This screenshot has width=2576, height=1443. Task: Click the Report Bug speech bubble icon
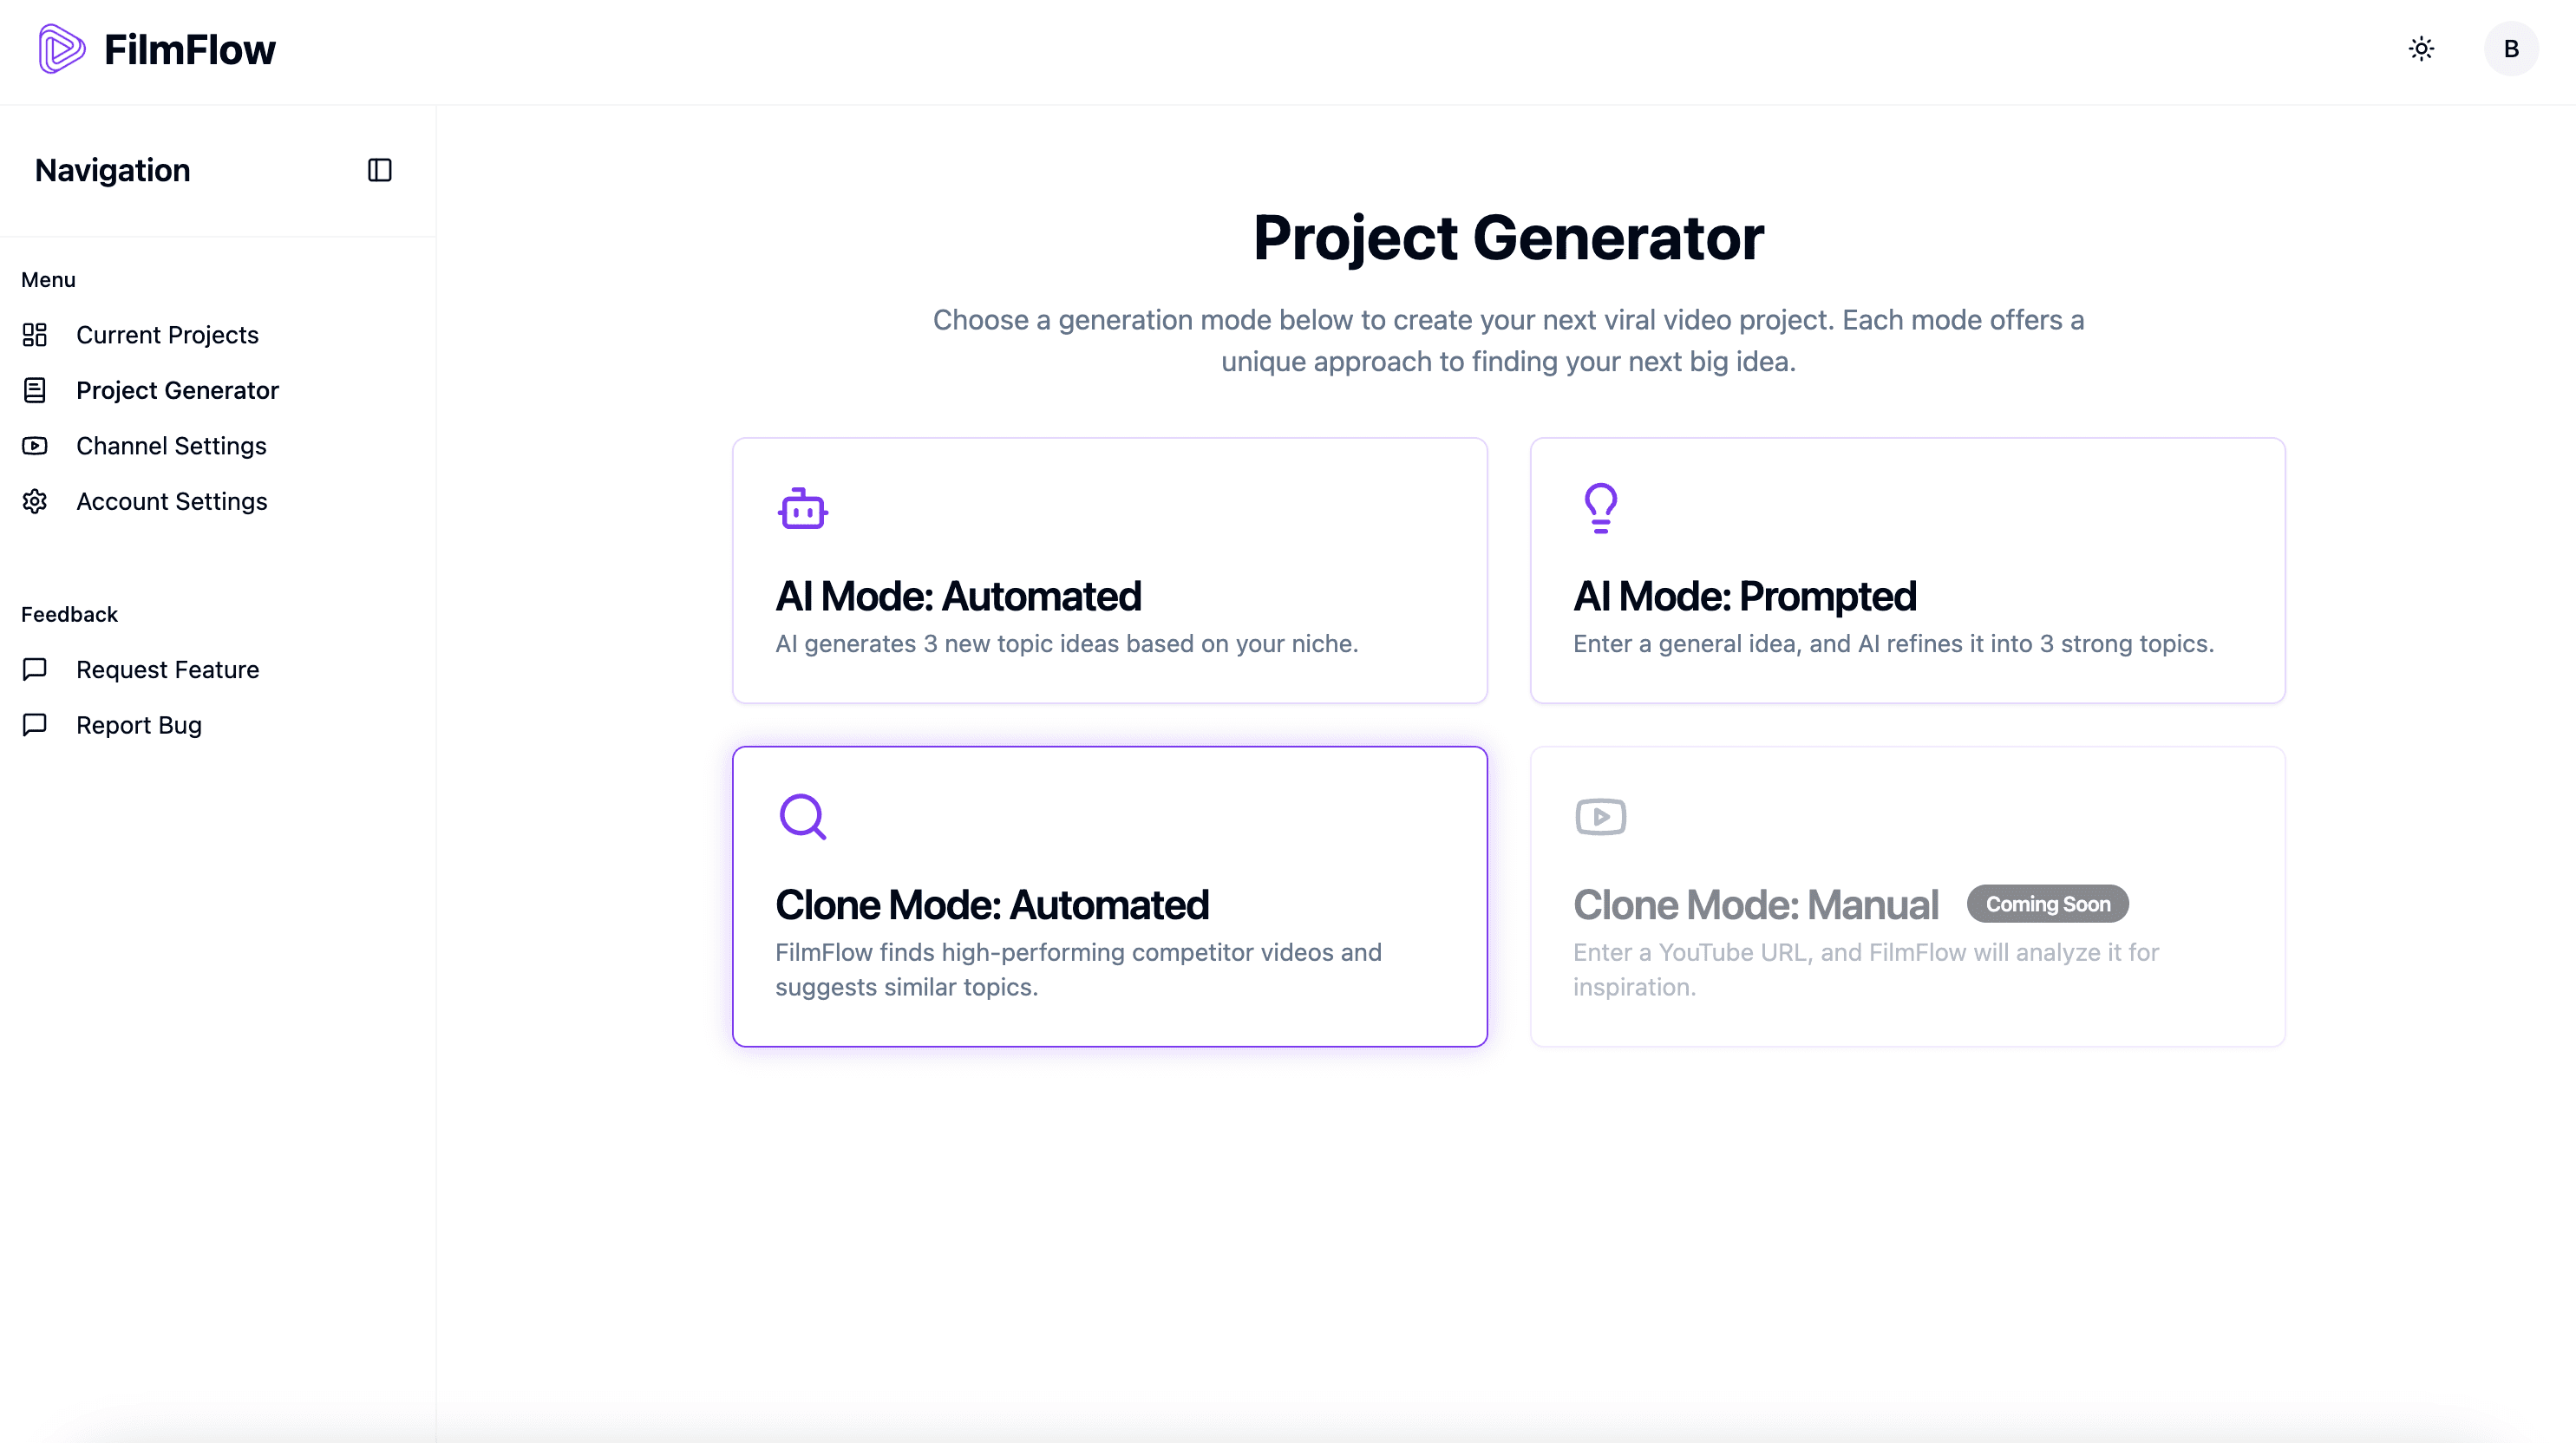click(35, 724)
